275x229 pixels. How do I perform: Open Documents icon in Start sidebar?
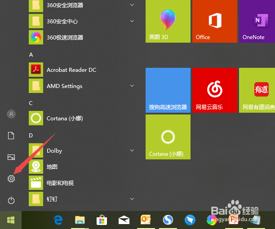pyautogui.click(x=11, y=136)
